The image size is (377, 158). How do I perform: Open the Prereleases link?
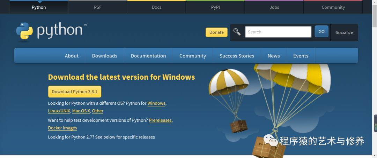[160, 120]
